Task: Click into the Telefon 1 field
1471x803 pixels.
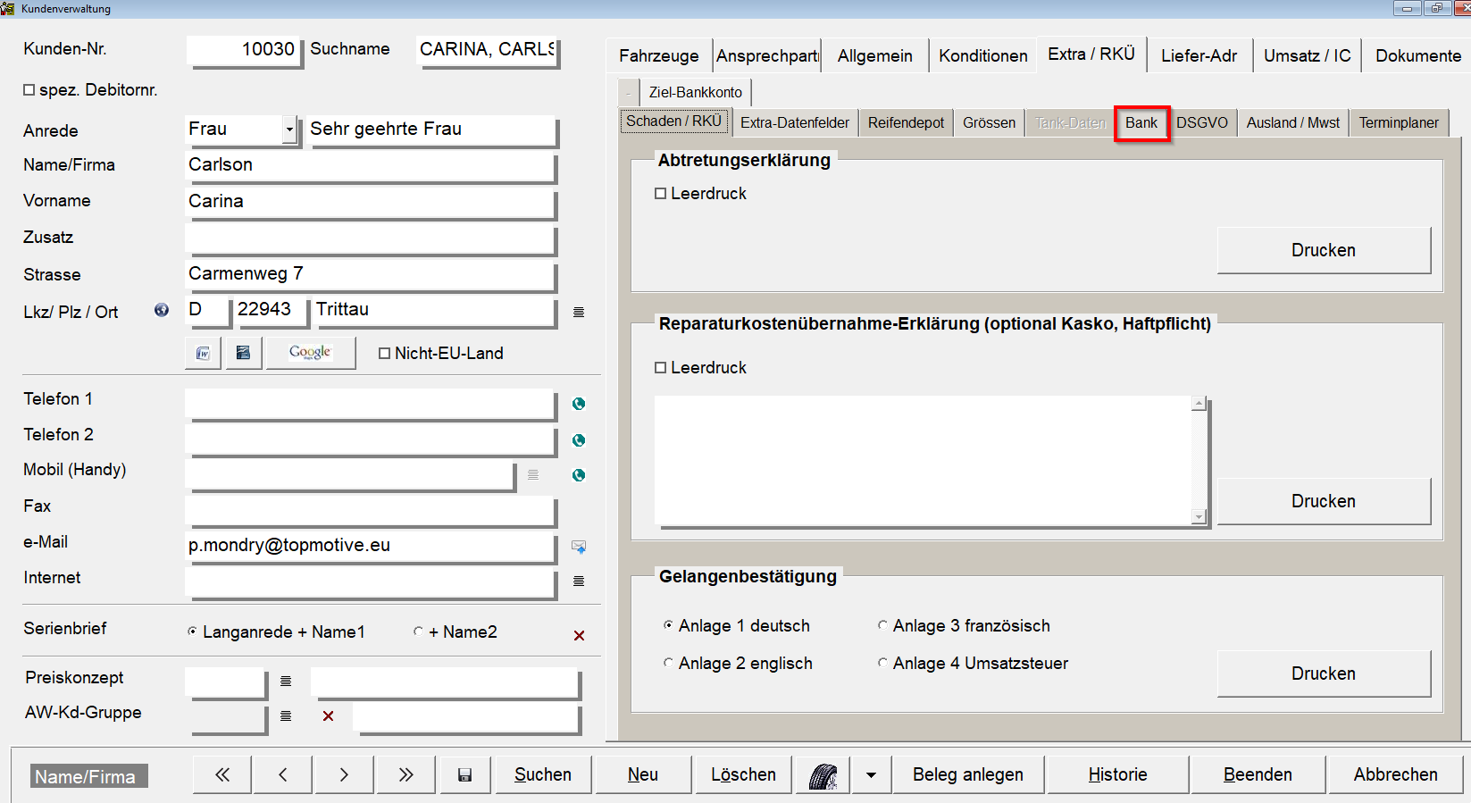Action: point(371,404)
